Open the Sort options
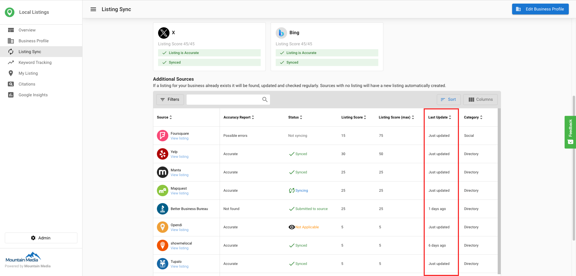 click(448, 100)
